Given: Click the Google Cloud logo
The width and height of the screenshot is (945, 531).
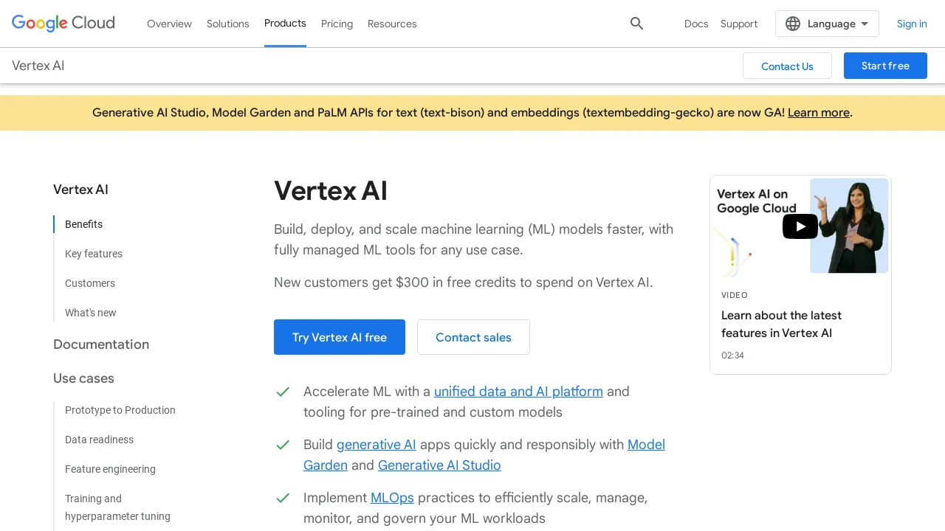Looking at the screenshot, I should 63,23.
